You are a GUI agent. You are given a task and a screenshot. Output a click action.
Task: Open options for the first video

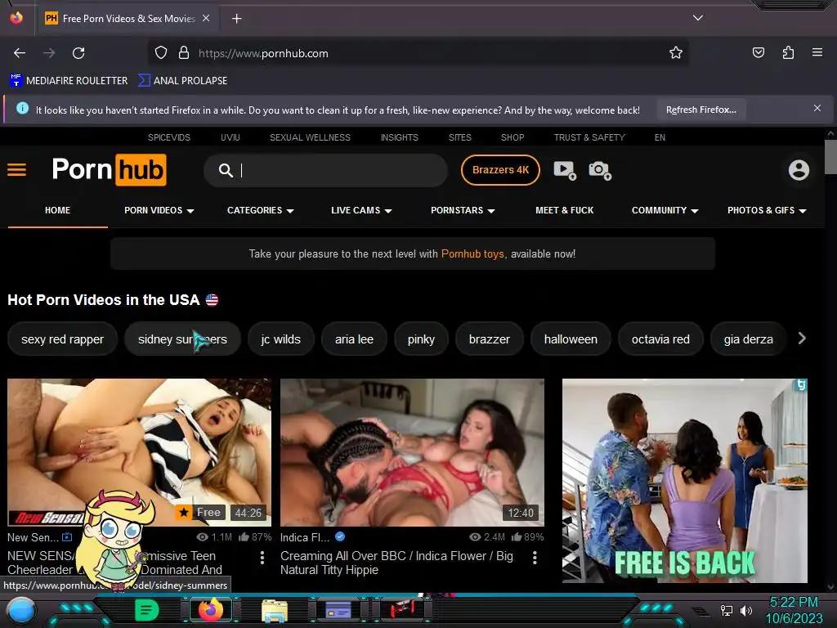(262, 558)
